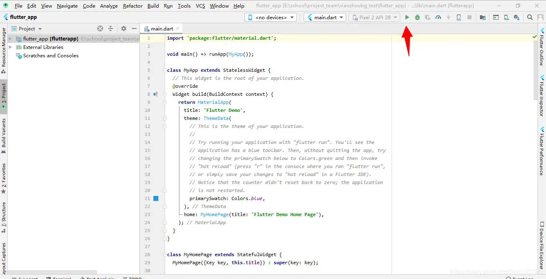Collapse the MaterialApp fold on line 9
This screenshot has width=546, height=279.
(164, 102)
